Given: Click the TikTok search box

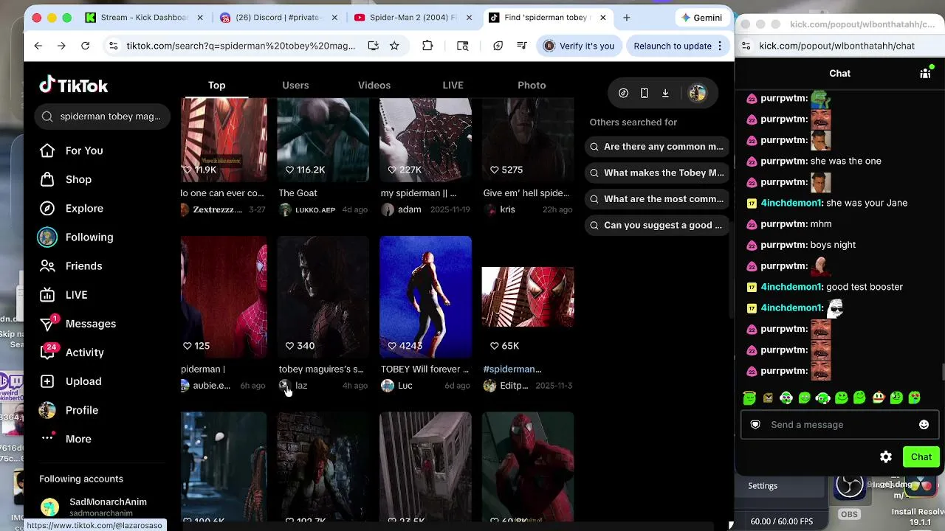Looking at the screenshot, I should [102, 116].
